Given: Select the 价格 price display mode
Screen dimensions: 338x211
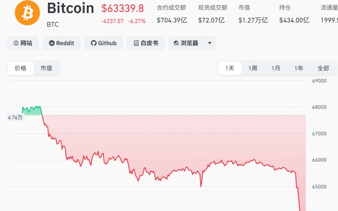Looking at the screenshot, I should coord(21,68).
